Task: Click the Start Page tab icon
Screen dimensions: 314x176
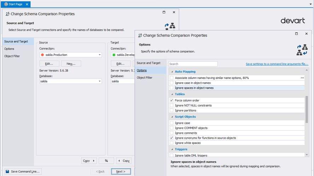Action: click(6, 4)
